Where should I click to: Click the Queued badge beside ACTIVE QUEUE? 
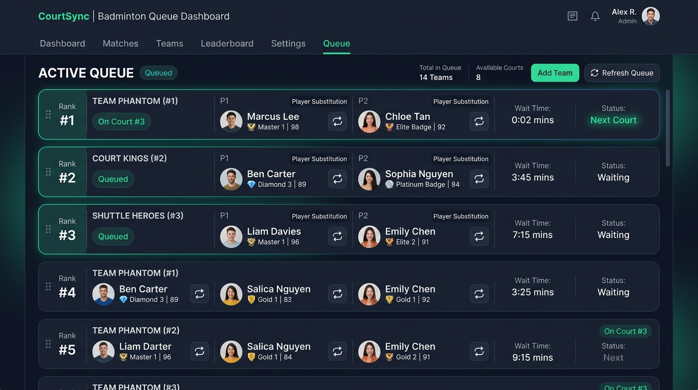[x=158, y=73]
